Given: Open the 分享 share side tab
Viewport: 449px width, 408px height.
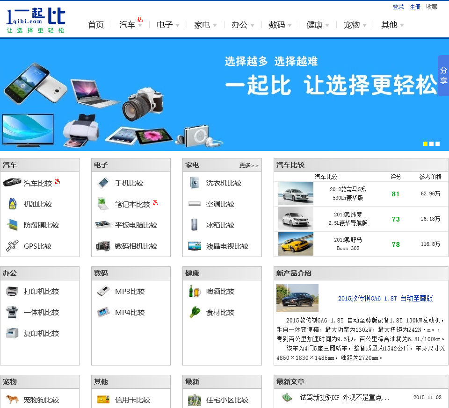Looking at the screenshot, I should [443, 76].
